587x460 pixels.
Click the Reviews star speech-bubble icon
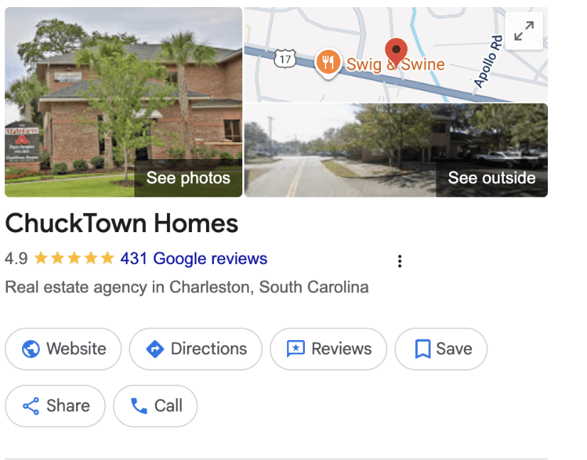(296, 349)
